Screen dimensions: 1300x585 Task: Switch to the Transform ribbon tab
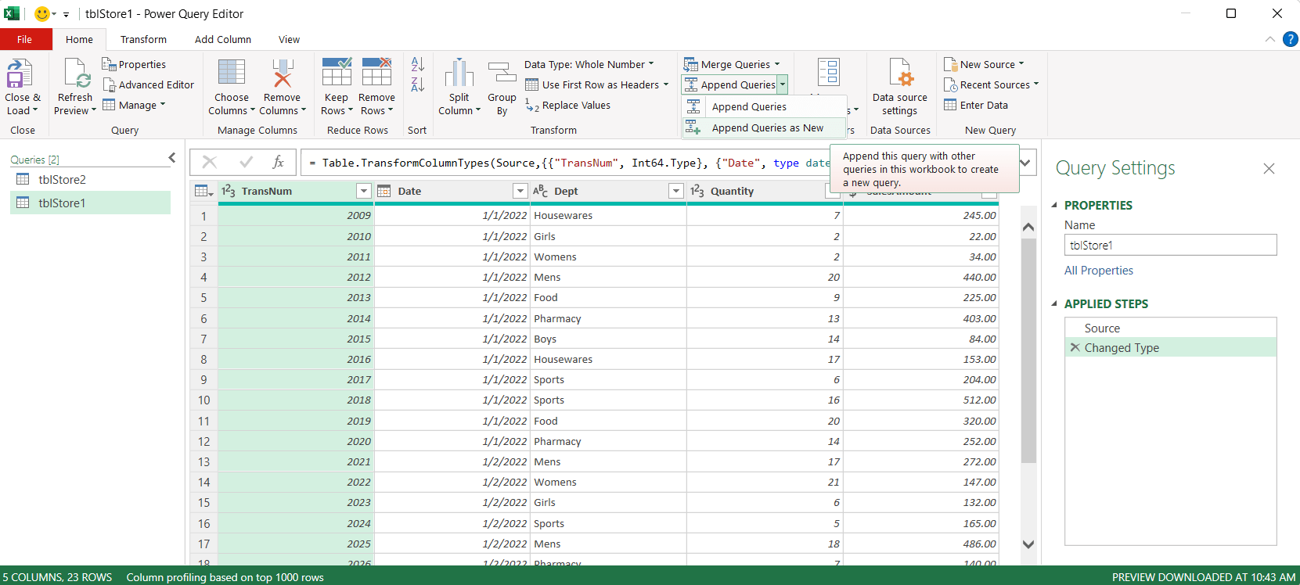pyautogui.click(x=143, y=39)
